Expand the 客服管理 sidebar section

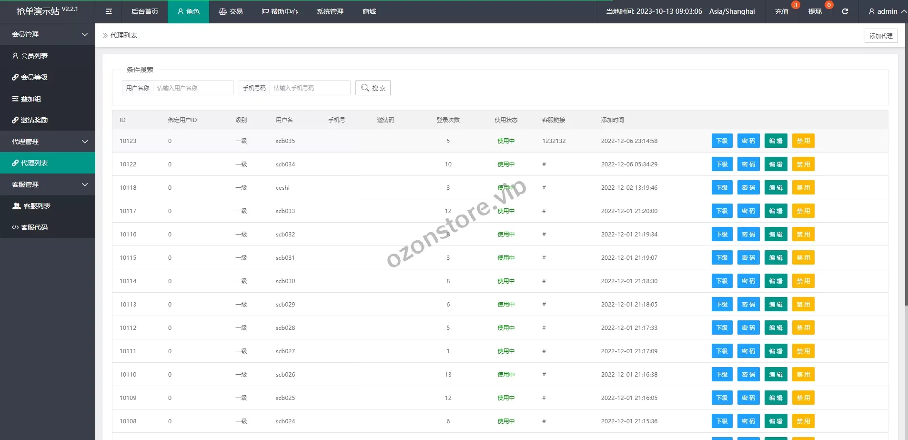click(48, 184)
